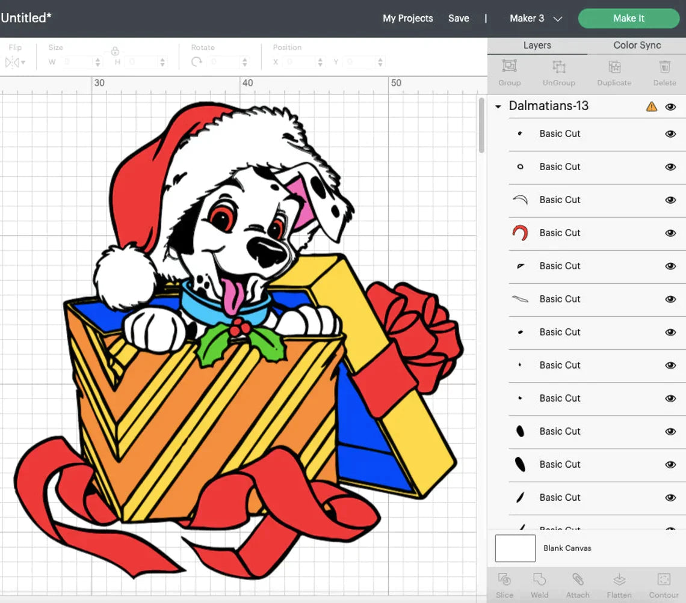
Task: Open the Flip dropdown menu
Action: [15, 62]
